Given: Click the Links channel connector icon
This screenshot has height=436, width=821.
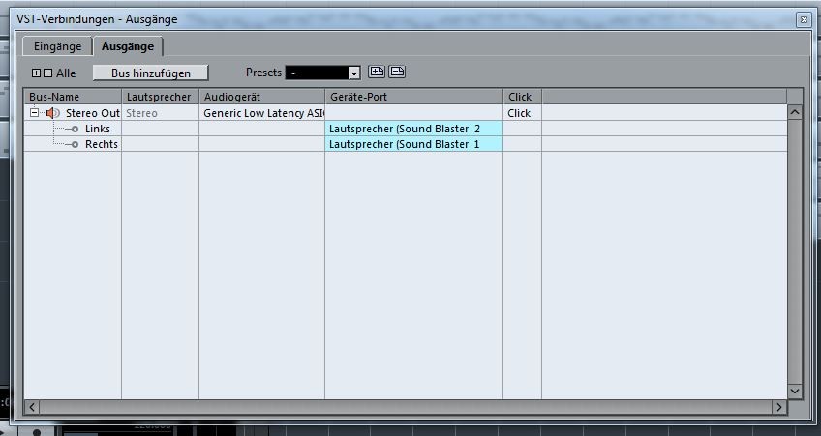Looking at the screenshot, I should [x=75, y=129].
